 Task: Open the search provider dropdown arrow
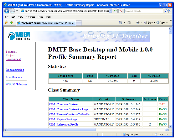click(x=170, y=11)
